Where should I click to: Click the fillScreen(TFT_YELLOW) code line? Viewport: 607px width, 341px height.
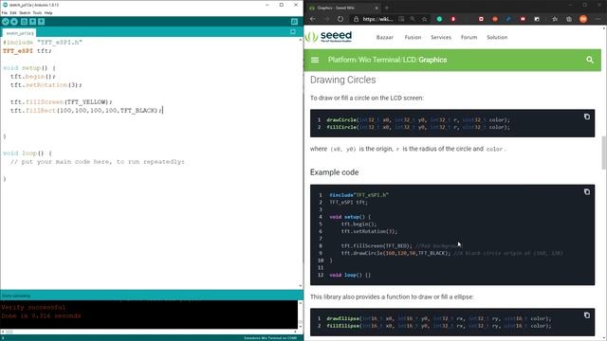coord(61,102)
